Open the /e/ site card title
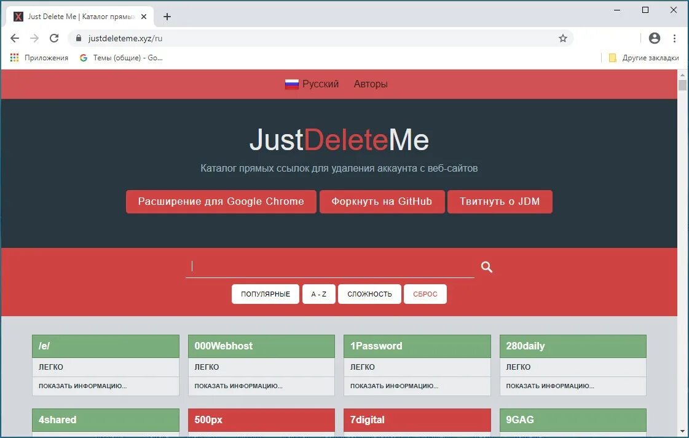Screen dimensions: 689x438 click(106, 346)
